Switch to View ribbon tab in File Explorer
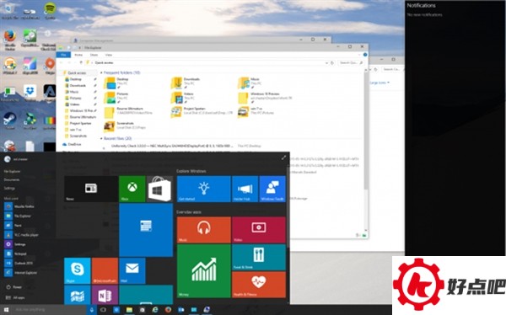Image resolution: width=506 pixels, height=315 pixels. [109, 55]
